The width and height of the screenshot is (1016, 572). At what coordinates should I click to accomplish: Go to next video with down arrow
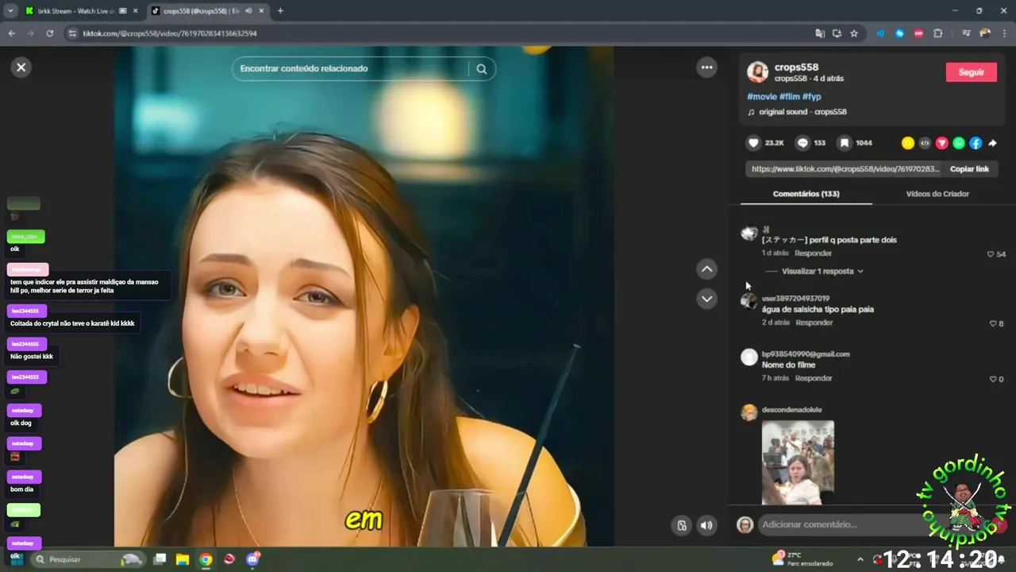pyautogui.click(x=706, y=299)
